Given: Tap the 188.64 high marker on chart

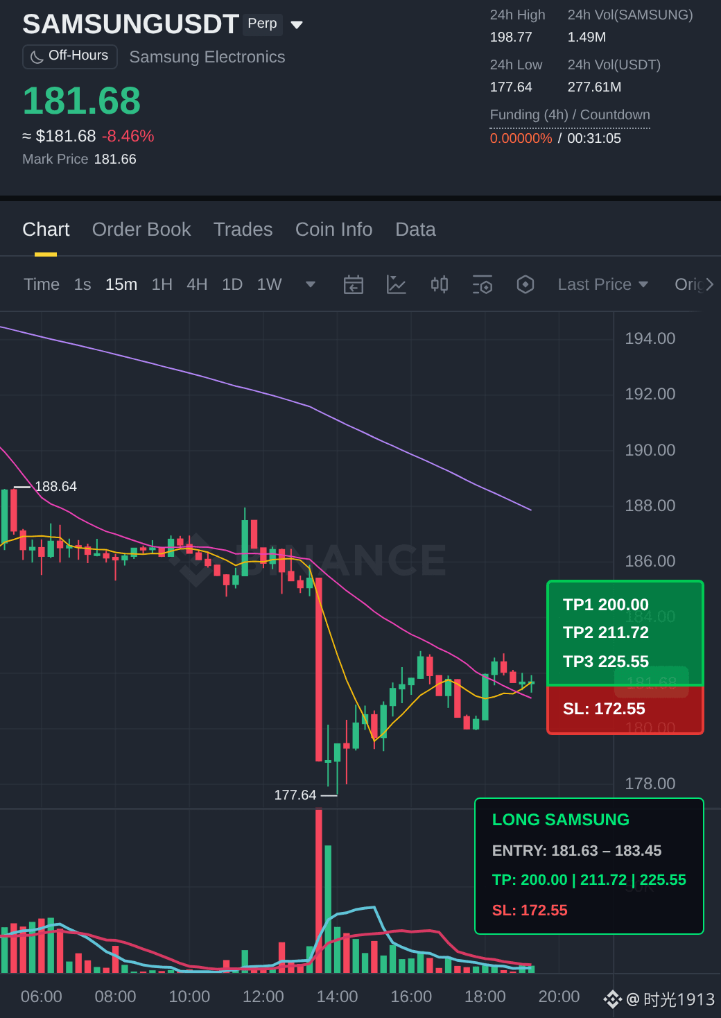Looking at the screenshot, I should coord(55,487).
